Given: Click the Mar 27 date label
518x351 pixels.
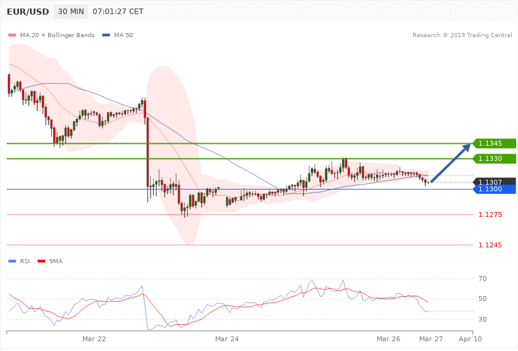Looking at the screenshot, I should pyautogui.click(x=431, y=339).
